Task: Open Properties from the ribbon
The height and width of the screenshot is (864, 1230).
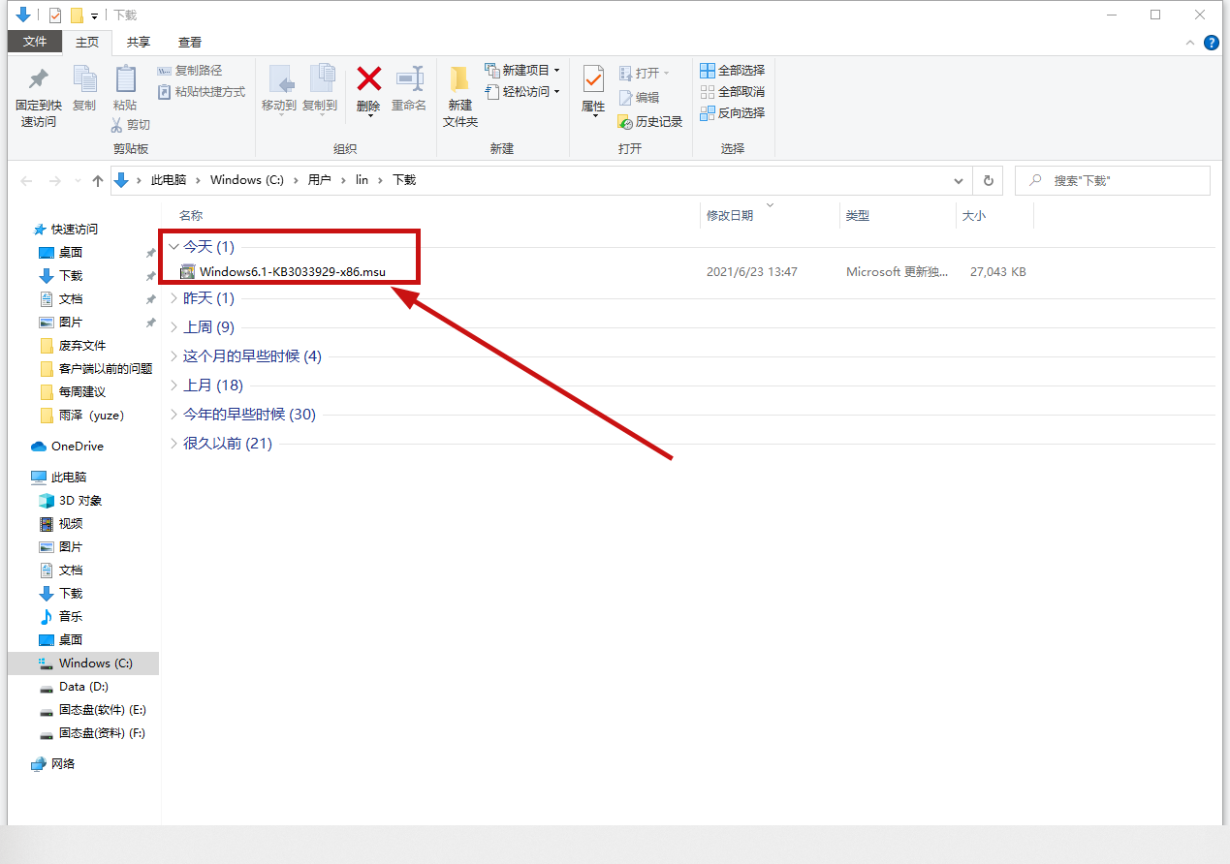Action: click(x=593, y=79)
